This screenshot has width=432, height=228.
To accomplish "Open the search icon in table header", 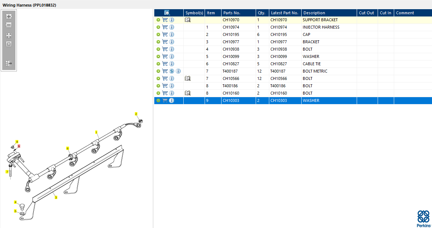I will click(x=167, y=13).
